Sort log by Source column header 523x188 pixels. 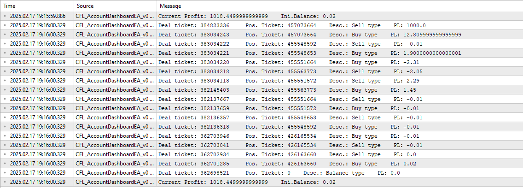(116, 6)
